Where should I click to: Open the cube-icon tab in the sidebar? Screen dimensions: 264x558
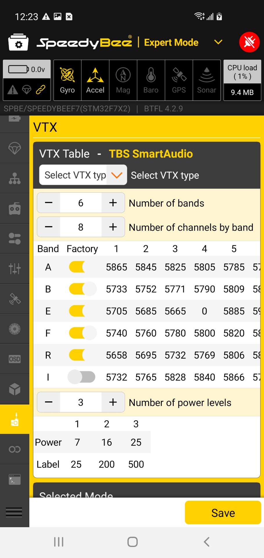(15, 389)
